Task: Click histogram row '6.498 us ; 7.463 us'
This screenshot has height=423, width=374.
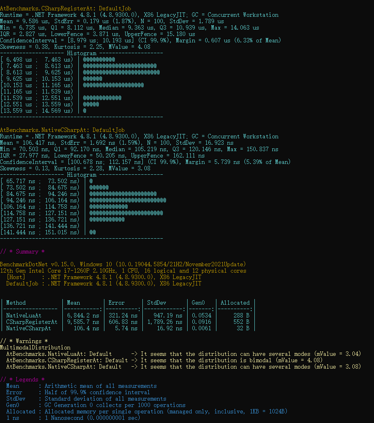Action: click(x=58, y=60)
